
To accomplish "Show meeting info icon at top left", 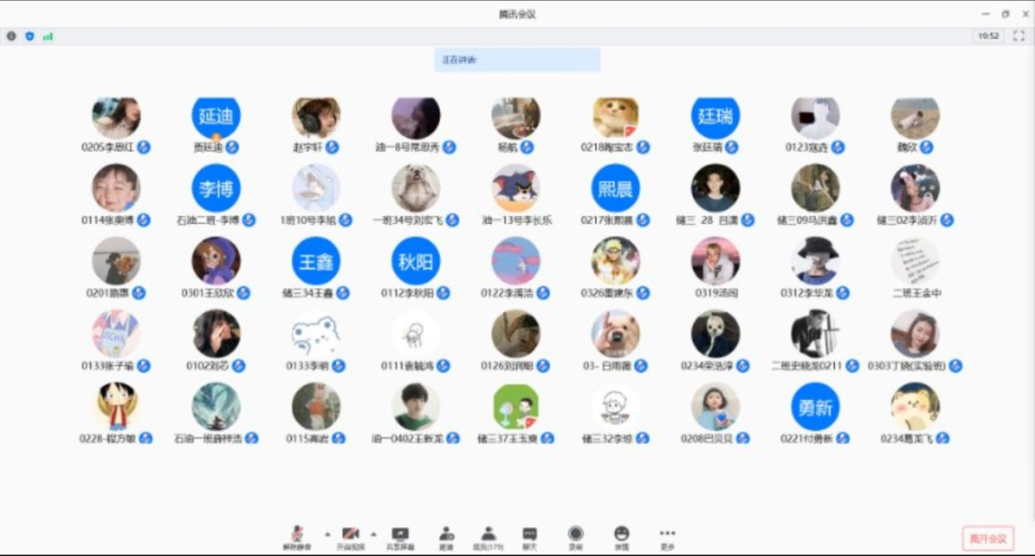I will [11, 36].
